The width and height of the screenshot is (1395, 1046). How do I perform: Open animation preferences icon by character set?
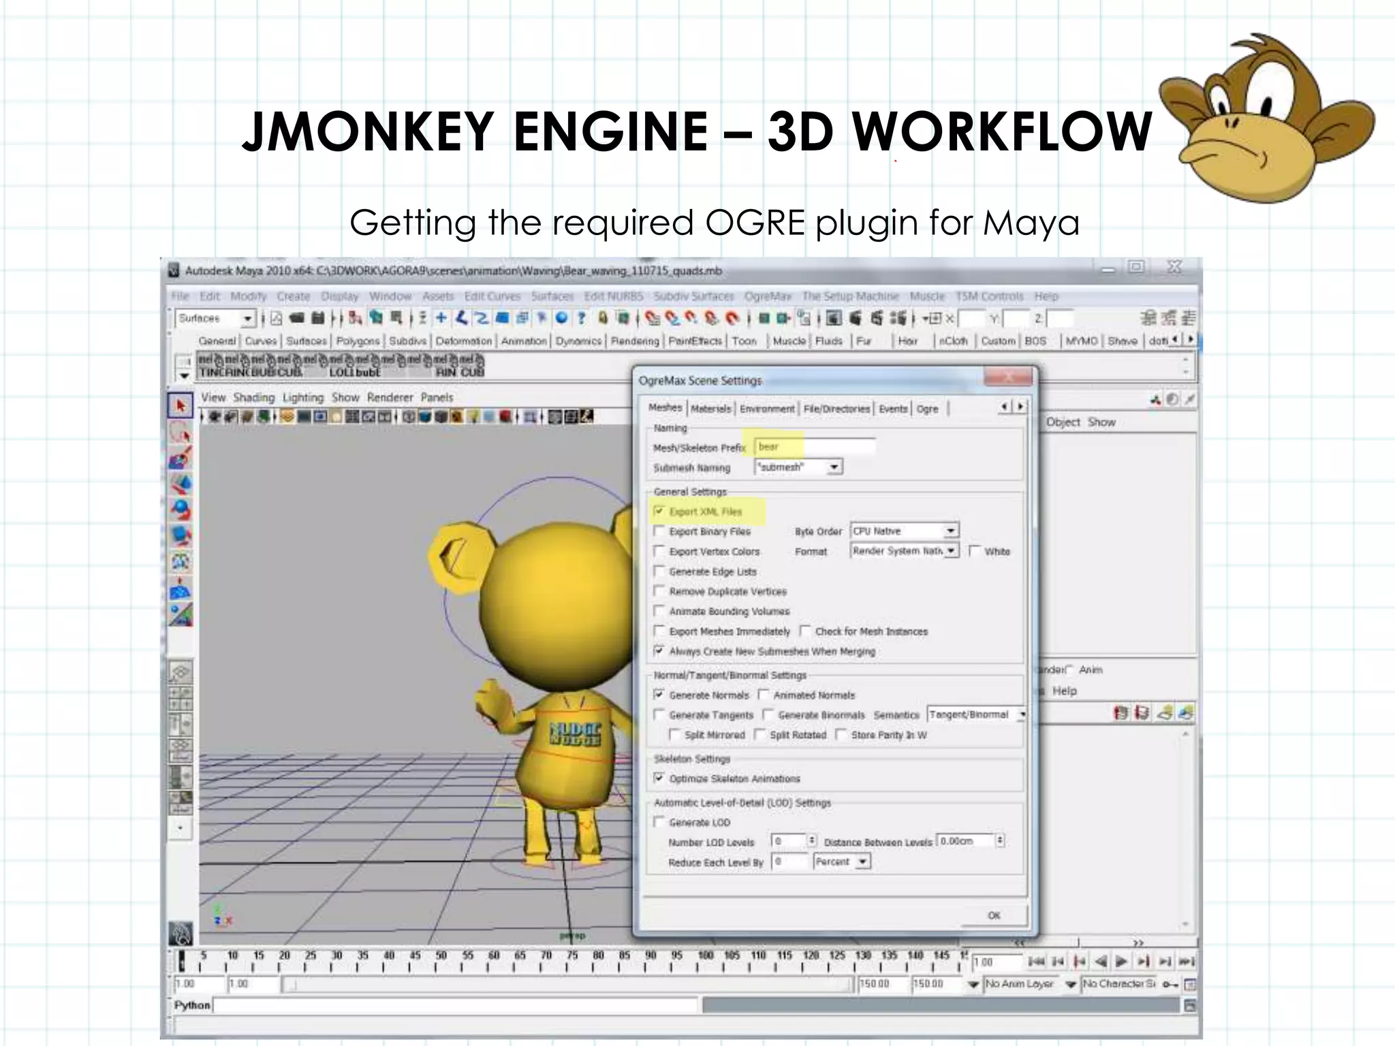pyautogui.click(x=1190, y=984)
